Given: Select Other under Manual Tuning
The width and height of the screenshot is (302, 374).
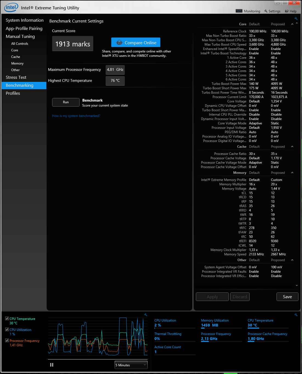Looking at the screenshot, I should click(x=15, y=70).
